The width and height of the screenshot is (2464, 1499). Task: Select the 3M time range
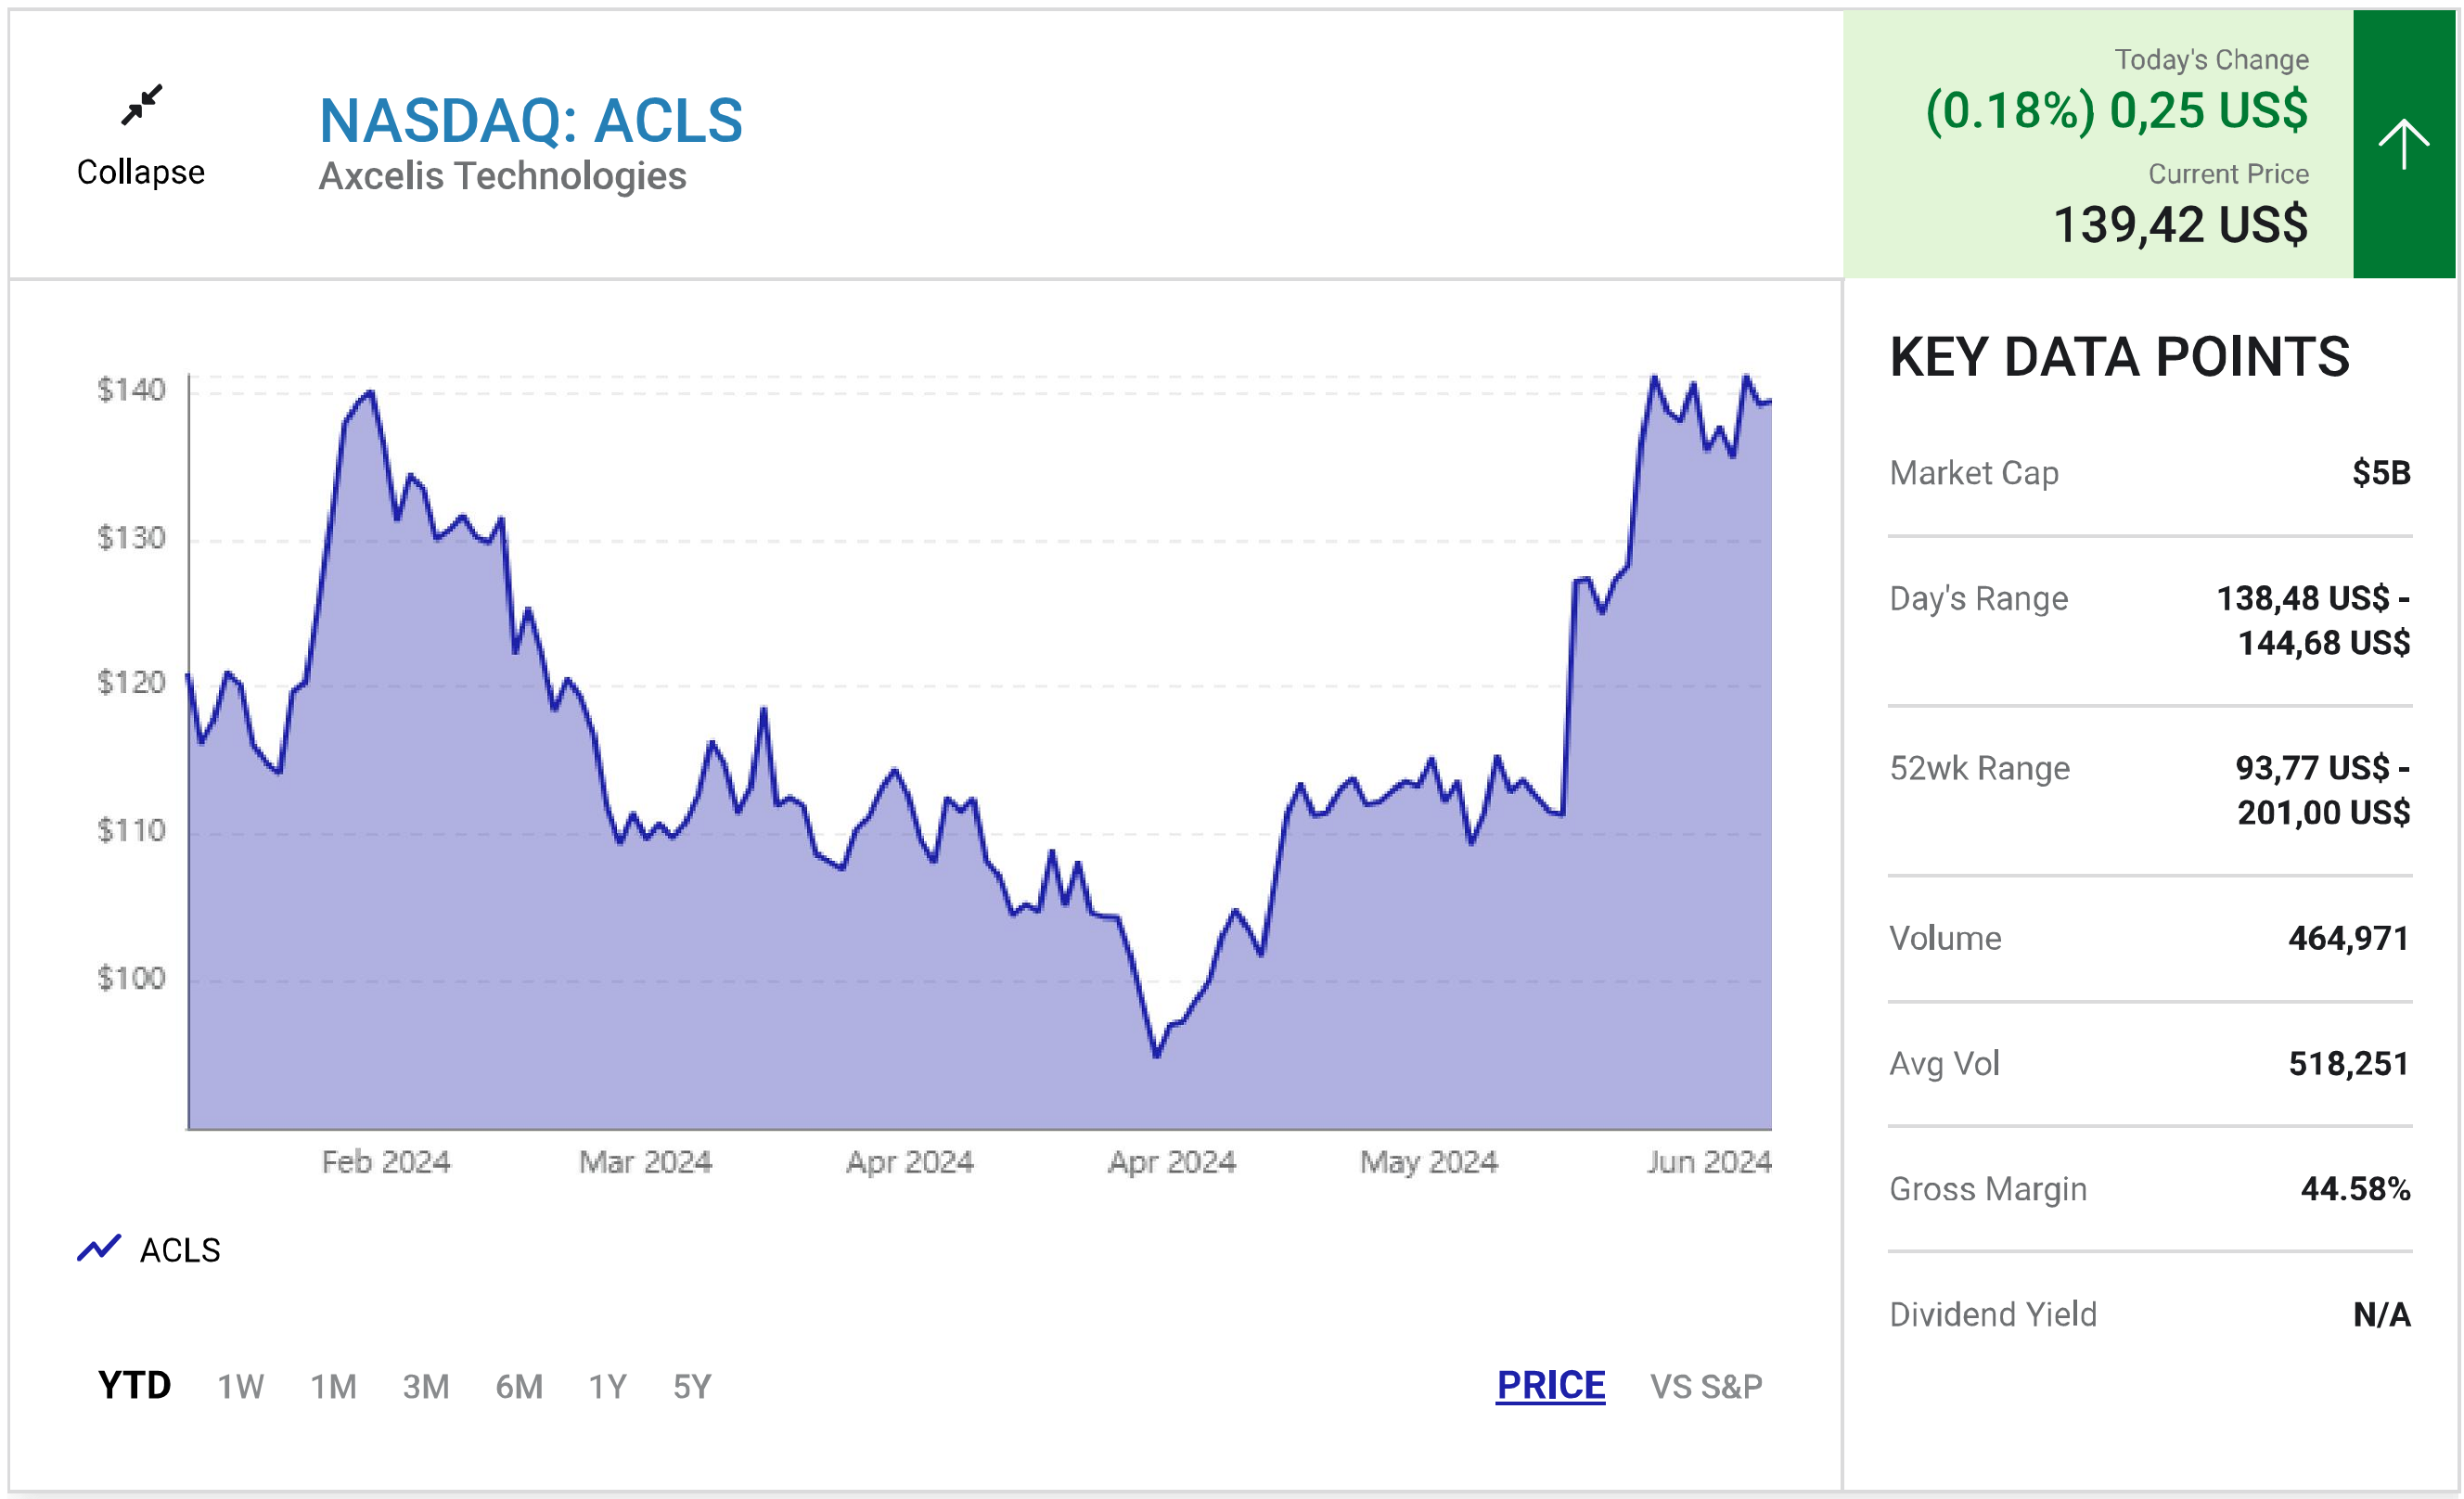pos(426,1387)
